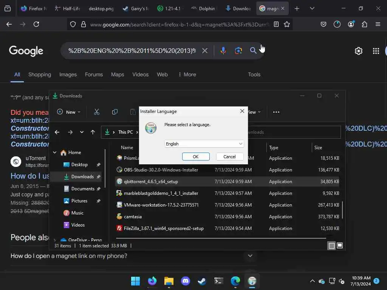Select the VMware-workstation-17.5.2-23775571 file

[x=227, y=205]
